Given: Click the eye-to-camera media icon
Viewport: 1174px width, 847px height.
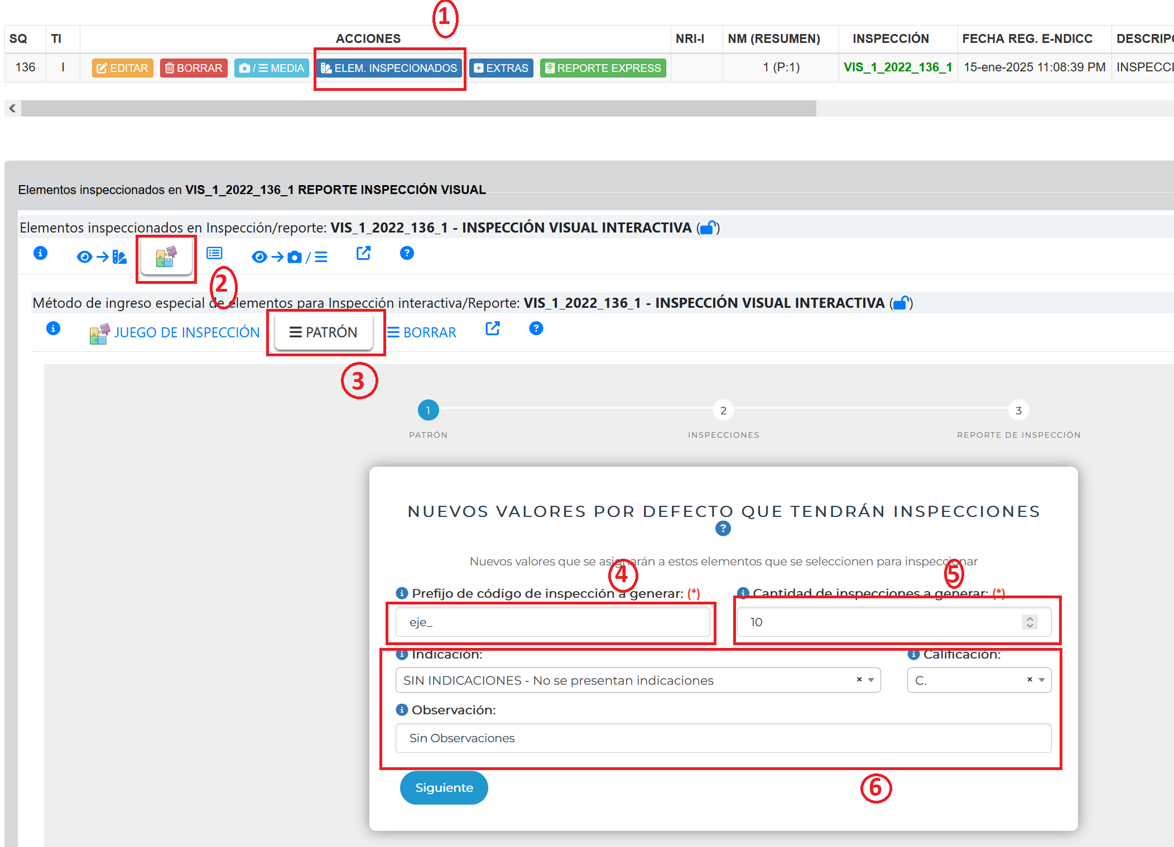Looking at the screenshot, I should (x=289, y=256).
